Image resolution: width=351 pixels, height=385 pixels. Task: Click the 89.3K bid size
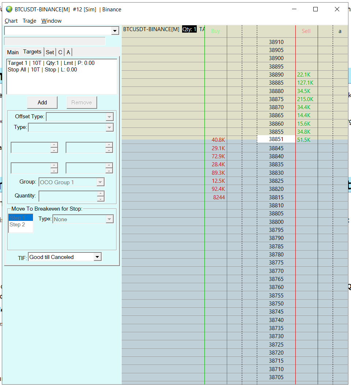coord(218,173)
